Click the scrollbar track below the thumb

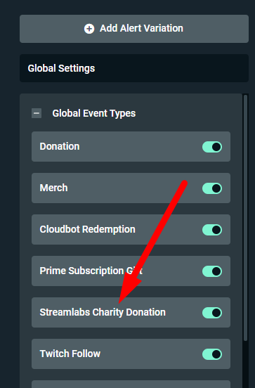click(x=245, y=364)
